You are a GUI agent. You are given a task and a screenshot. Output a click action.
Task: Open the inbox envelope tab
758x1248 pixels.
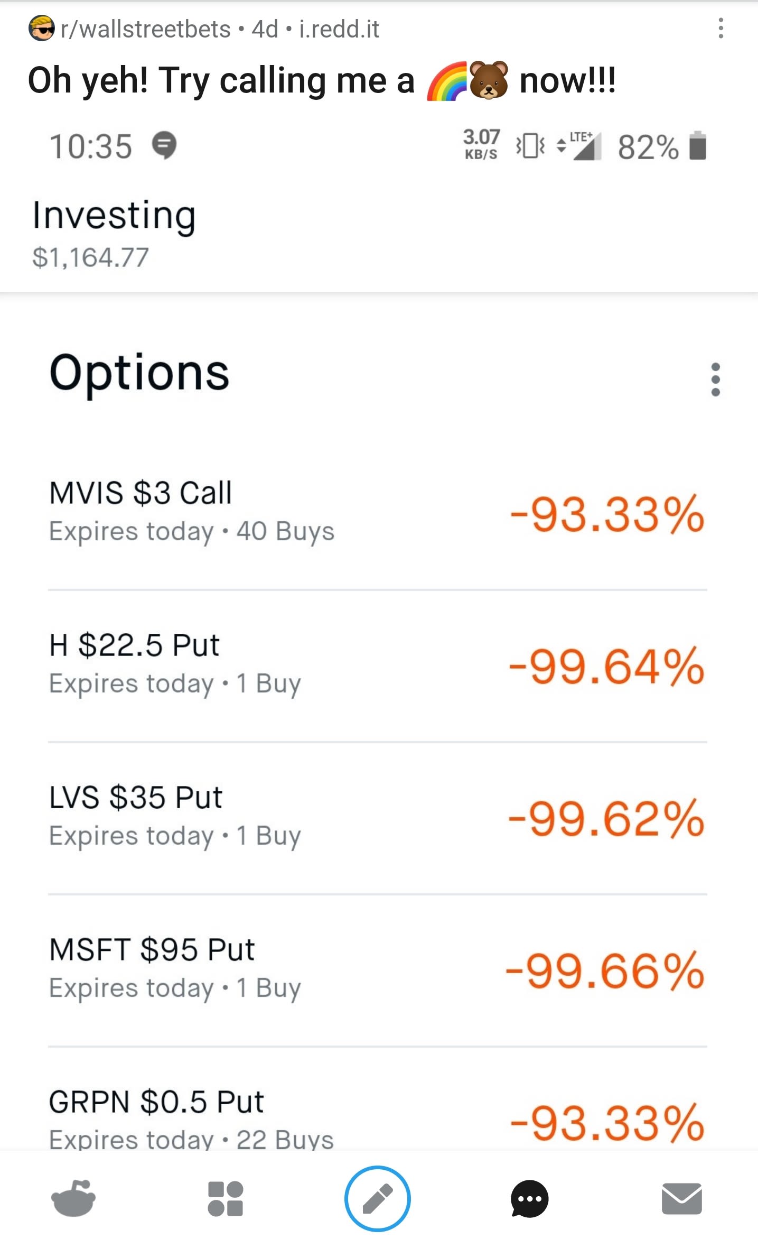(681, 1199)
